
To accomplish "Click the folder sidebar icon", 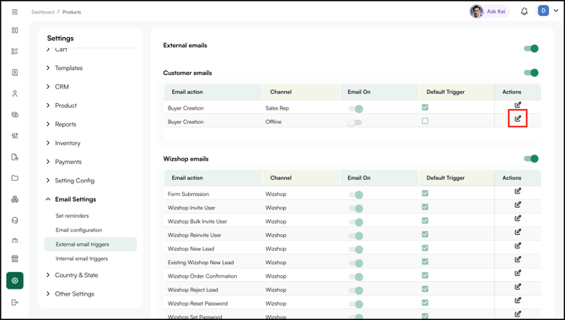I will point(15,178).
